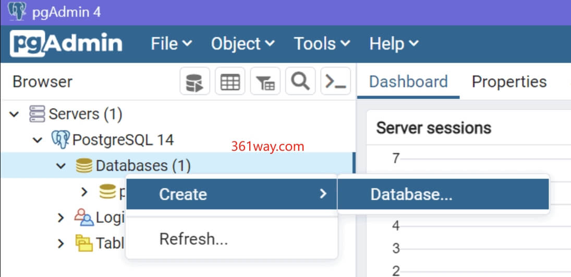Click the 4 axis label in chart
571x277 pixels.
coord(396,226)
